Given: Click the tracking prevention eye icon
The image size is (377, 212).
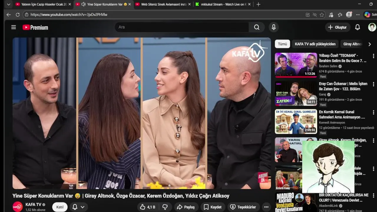Looking at the screenshot, I should click(315, 15).
